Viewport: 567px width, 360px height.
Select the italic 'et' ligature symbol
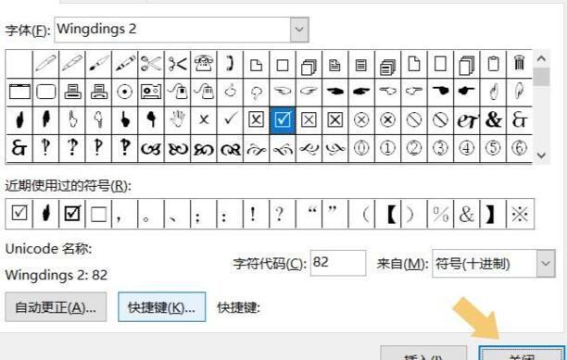tap(467, 120)
